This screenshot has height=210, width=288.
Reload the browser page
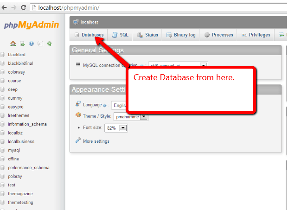coord(23,7)
